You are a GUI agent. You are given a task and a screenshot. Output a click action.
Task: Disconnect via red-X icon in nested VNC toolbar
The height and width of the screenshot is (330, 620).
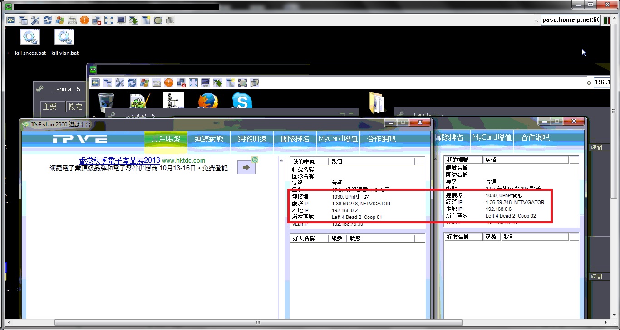(x=181, y=82)
